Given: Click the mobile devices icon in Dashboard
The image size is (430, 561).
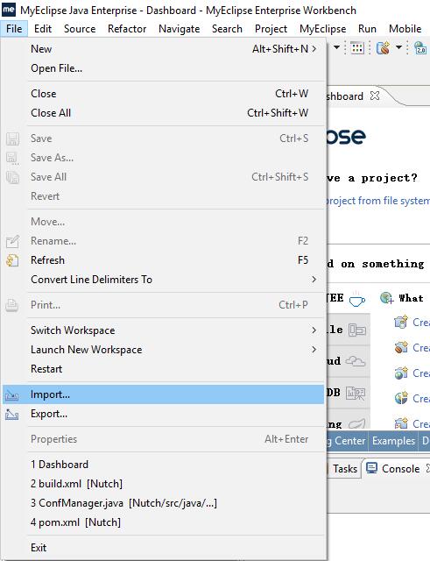Looking at the screenshot, I should [x=357, y=330].
